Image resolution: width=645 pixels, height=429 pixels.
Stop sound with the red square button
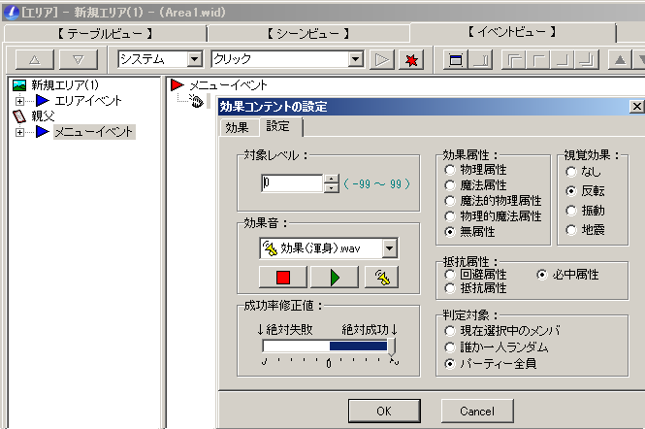pyautogui.click(x=283, y=277)
